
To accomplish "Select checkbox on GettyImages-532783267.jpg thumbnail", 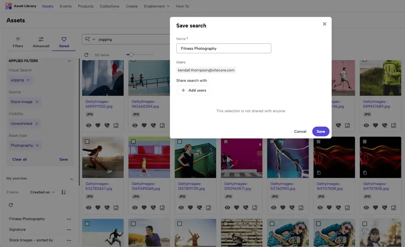I will coord(87,141).
